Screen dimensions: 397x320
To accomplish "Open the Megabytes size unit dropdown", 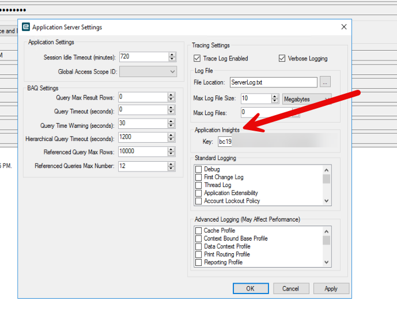I will 307,99.
